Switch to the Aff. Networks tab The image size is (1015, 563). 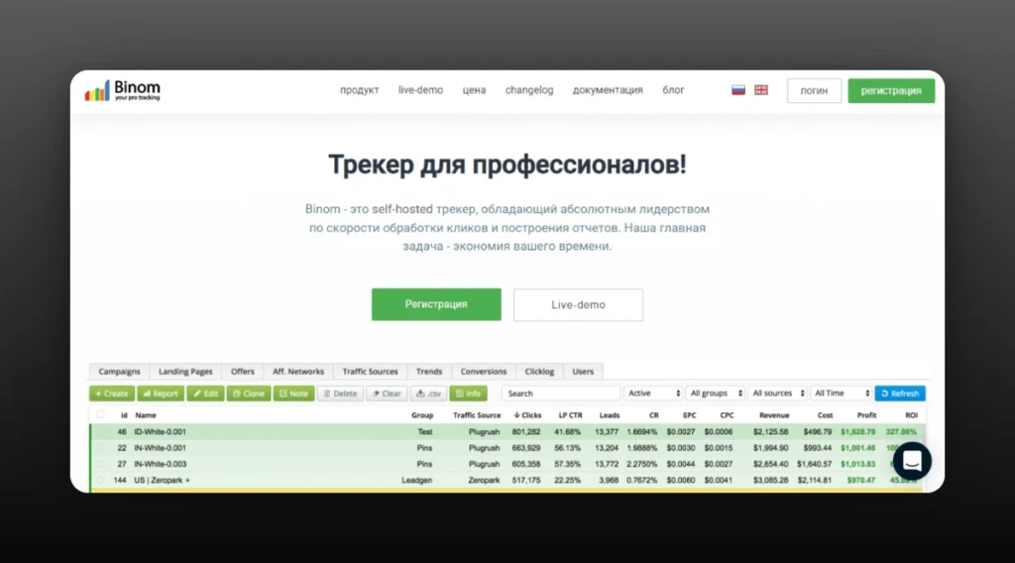pyautogui.click(x=297, y=372)
